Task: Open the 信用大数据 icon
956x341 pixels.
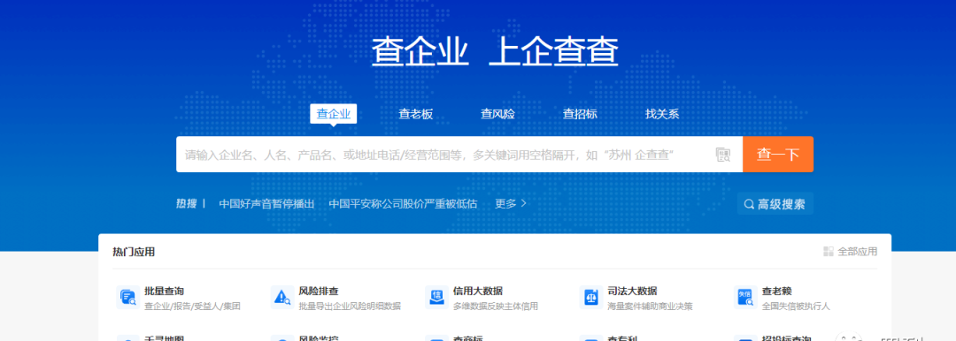Action: coord(436,297)
